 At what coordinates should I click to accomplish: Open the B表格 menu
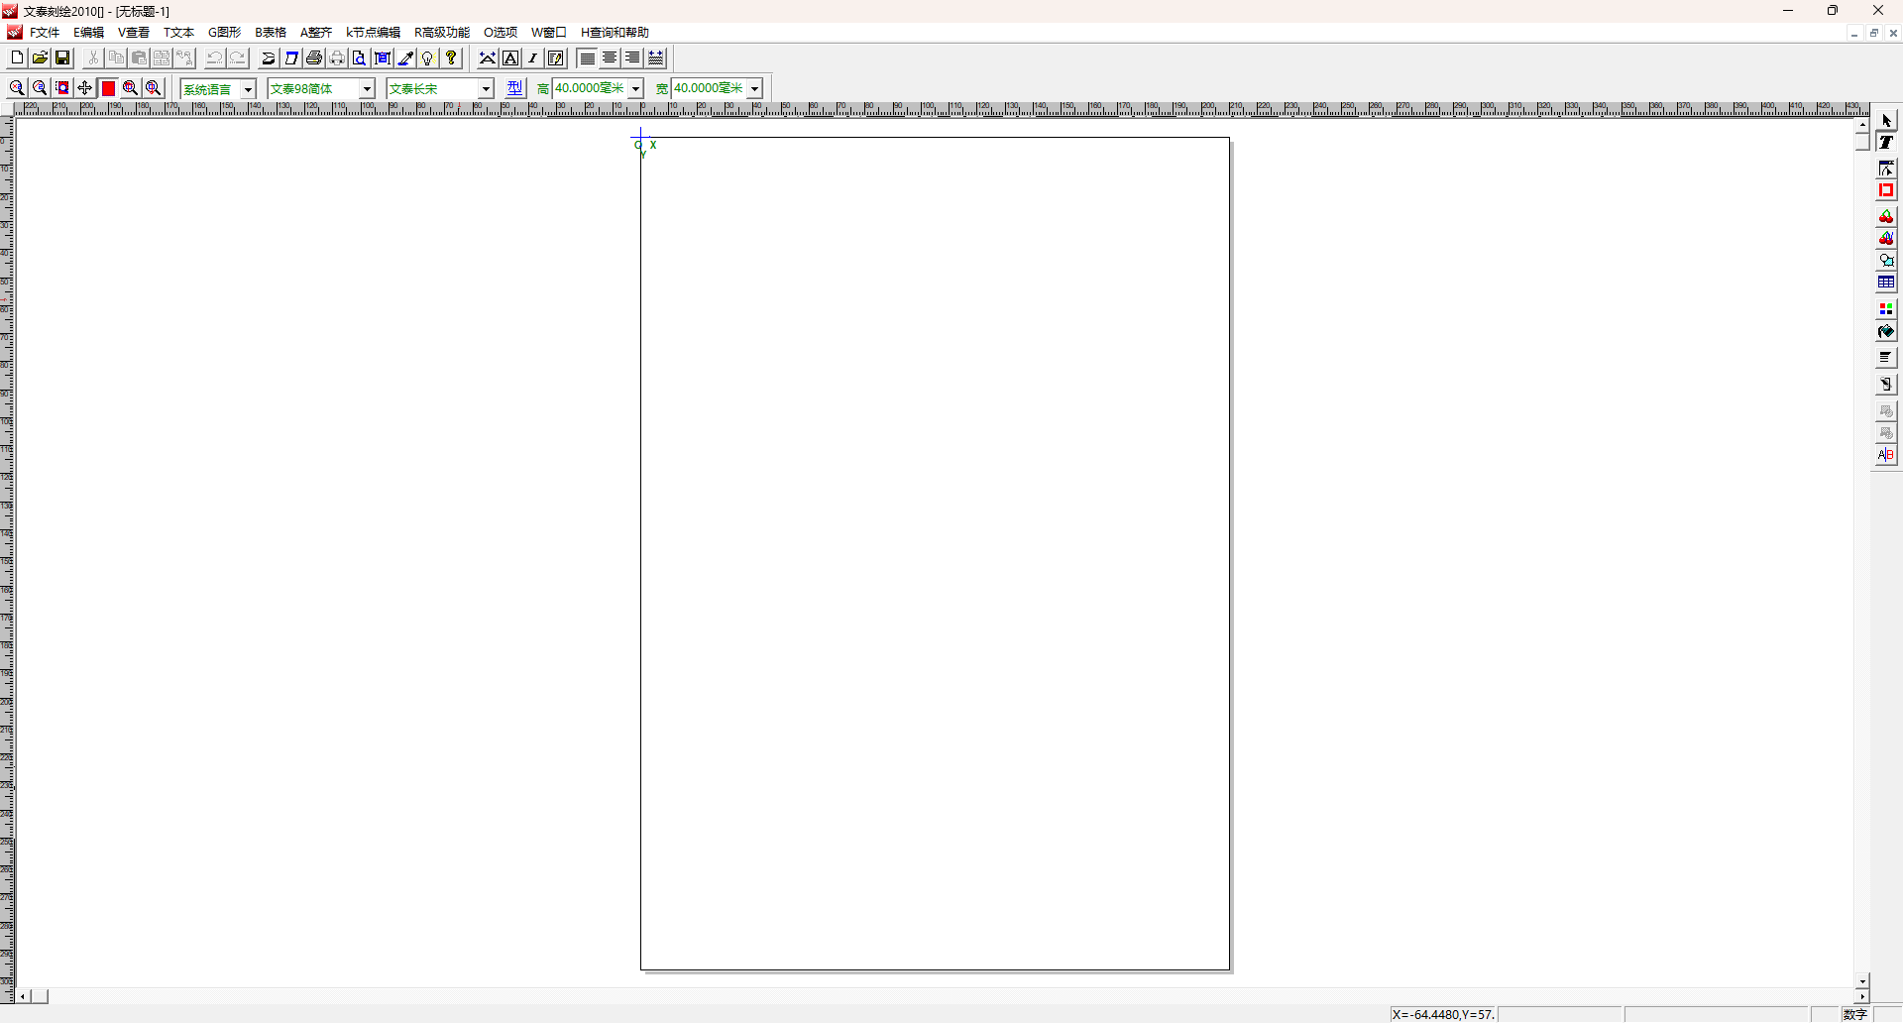[271, 33]
